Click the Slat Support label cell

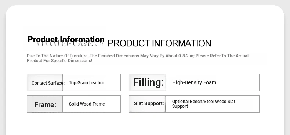click(x=148, y=104)
